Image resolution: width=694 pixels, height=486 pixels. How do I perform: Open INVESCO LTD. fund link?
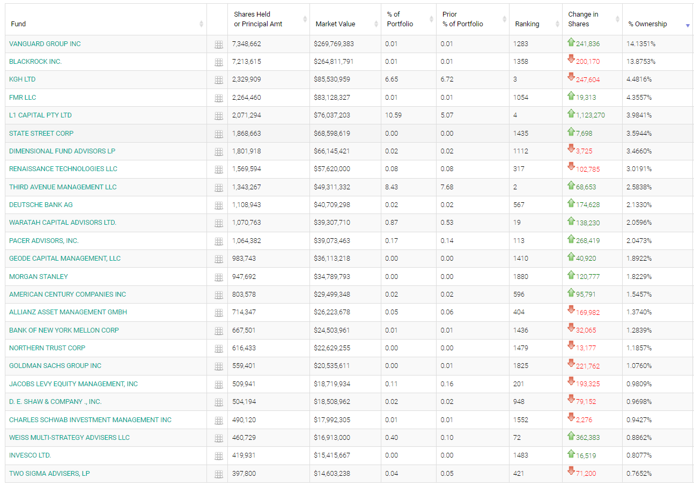(30, 455)
